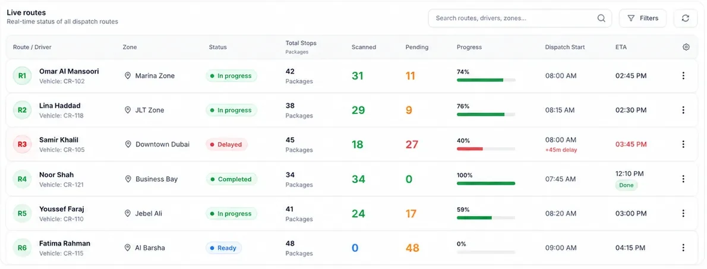Click the R1 route badge
707x269 pixels.
click(x=22, y=75)
